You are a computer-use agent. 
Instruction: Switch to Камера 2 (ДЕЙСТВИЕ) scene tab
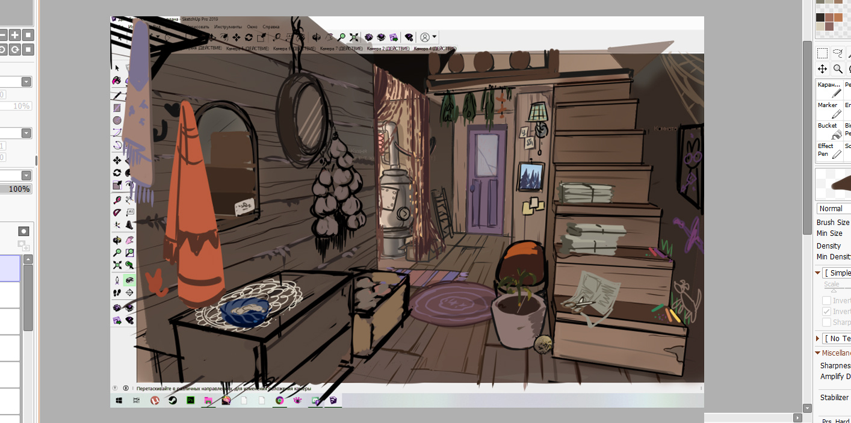click(388, 48)
